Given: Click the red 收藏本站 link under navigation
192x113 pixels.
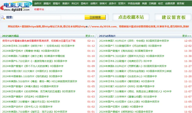Looking at the screenshot, I should [39, 9].
